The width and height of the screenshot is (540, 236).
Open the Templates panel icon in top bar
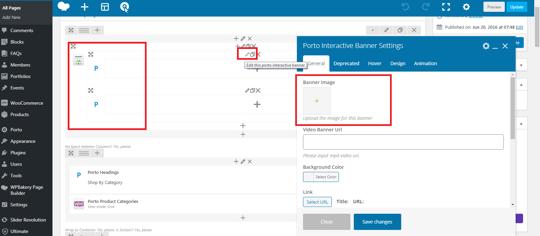[x=105, y=7]
